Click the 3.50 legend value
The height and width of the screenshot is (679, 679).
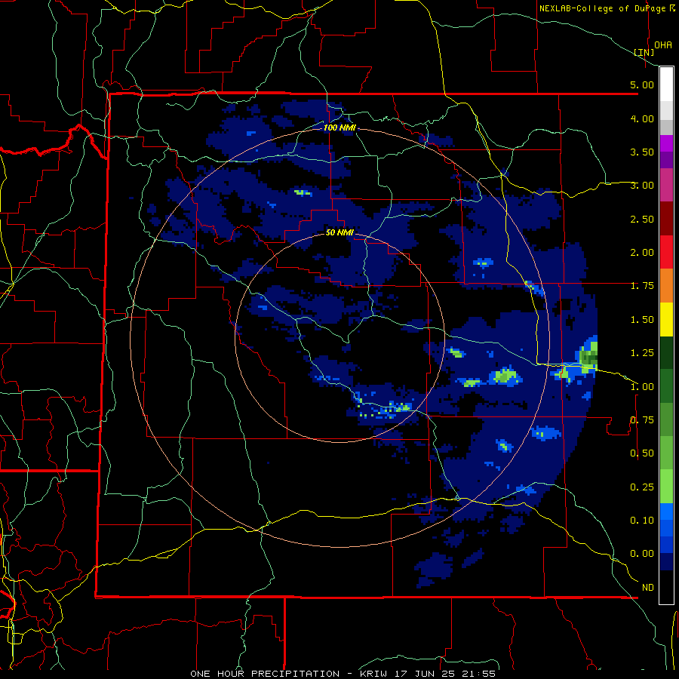tap(642, 152)
